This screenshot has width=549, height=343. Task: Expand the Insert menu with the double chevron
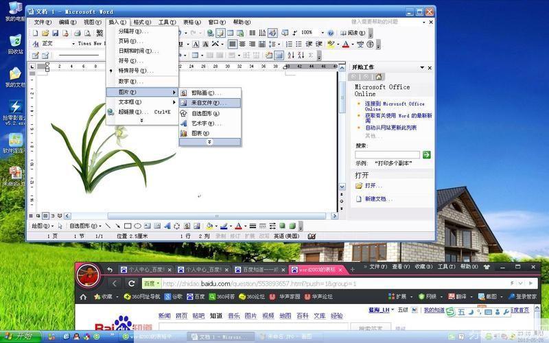point(141,121)
